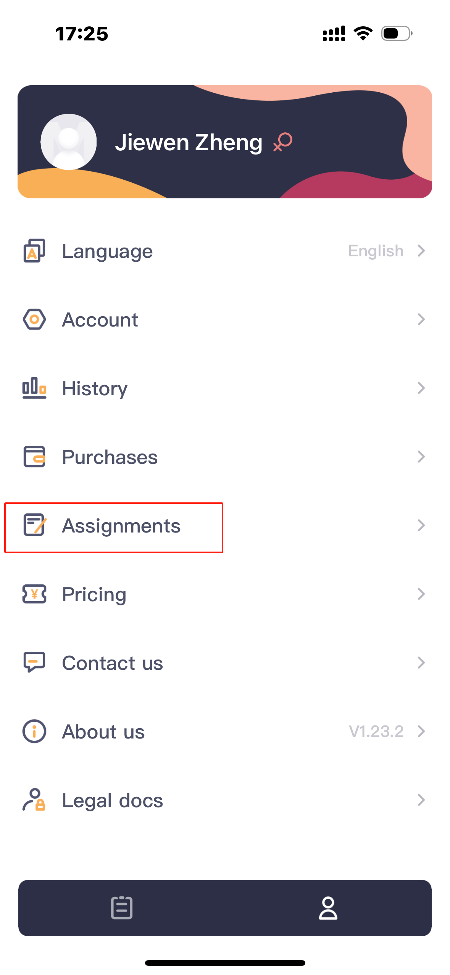Open the Assignments section
Image resolution: width=450 pixels, height=975 pixels.
pos(121,525)
